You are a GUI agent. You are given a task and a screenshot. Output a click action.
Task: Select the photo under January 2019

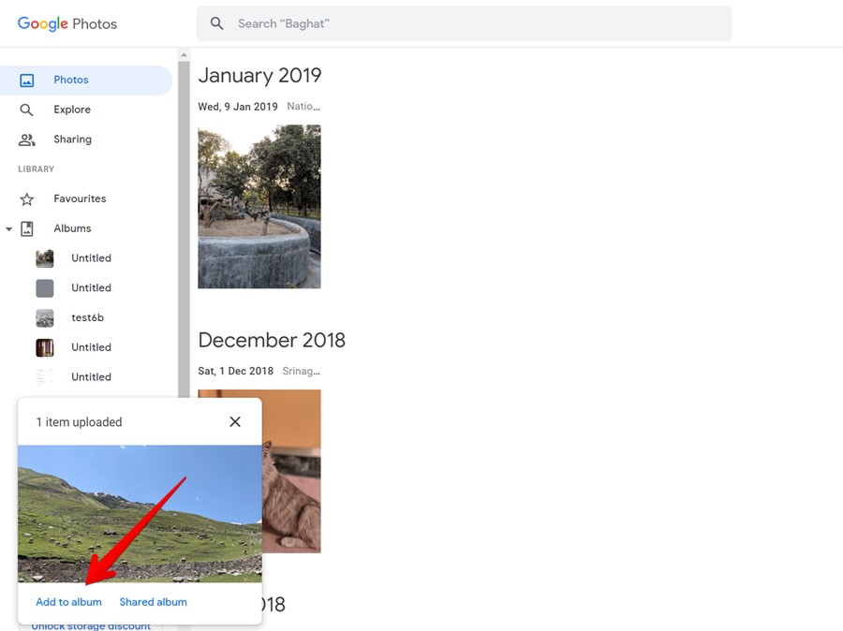click(x=259, y=206)
